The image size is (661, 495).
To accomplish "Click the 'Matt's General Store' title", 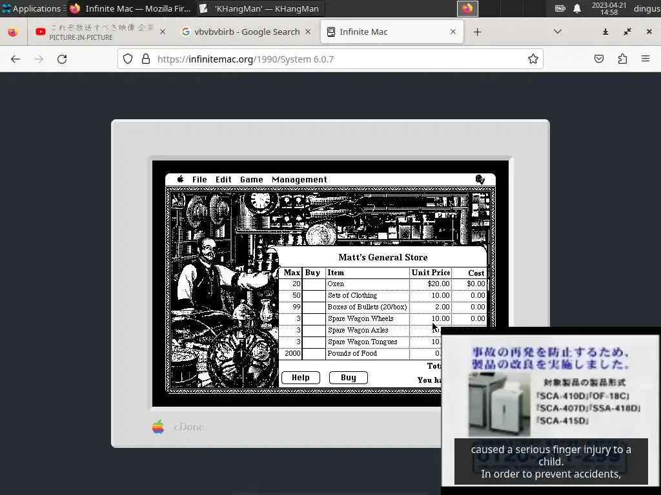I will pos(383,257).
